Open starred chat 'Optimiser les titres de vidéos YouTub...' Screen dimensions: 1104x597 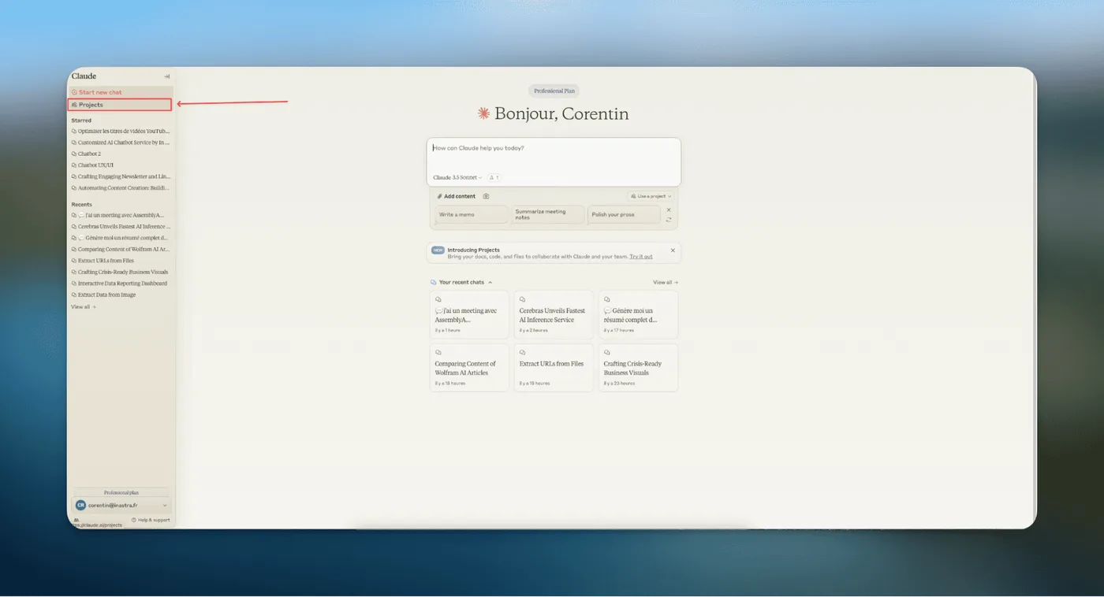(x=120, y=132)
